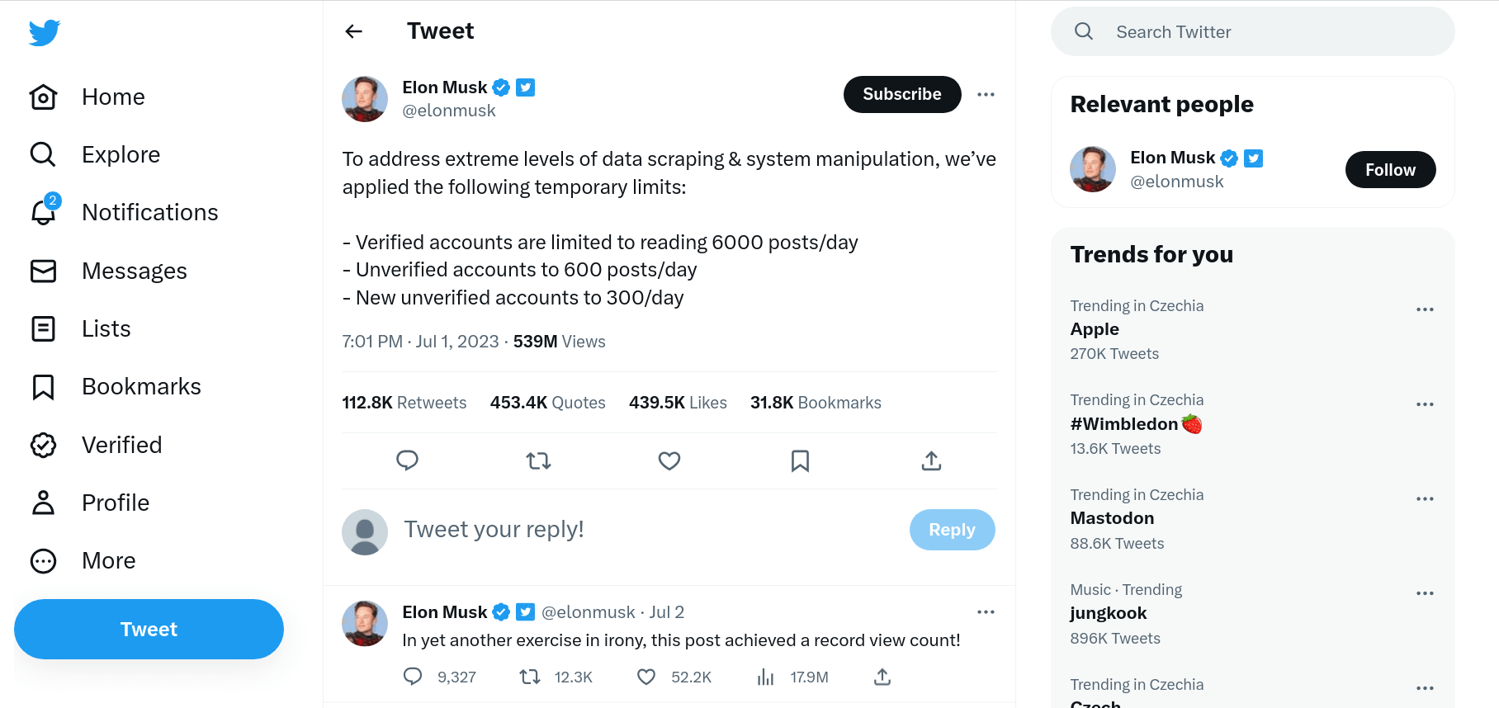This screenshot has width=1499, height=708.
Task: Open three-dot menu on main tweet
Action: [986, 94]
